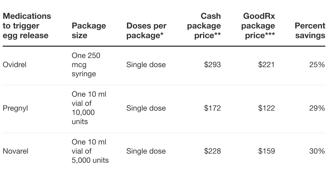Click the Package size column header
The width and height of the screenshot is (328, 174).
89,31
